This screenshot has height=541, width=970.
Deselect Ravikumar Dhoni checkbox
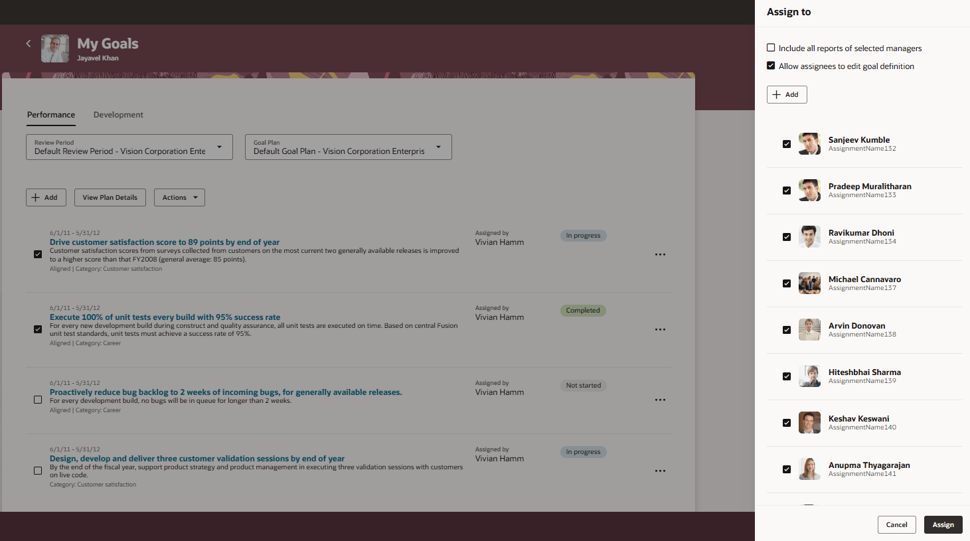[787, 237]
